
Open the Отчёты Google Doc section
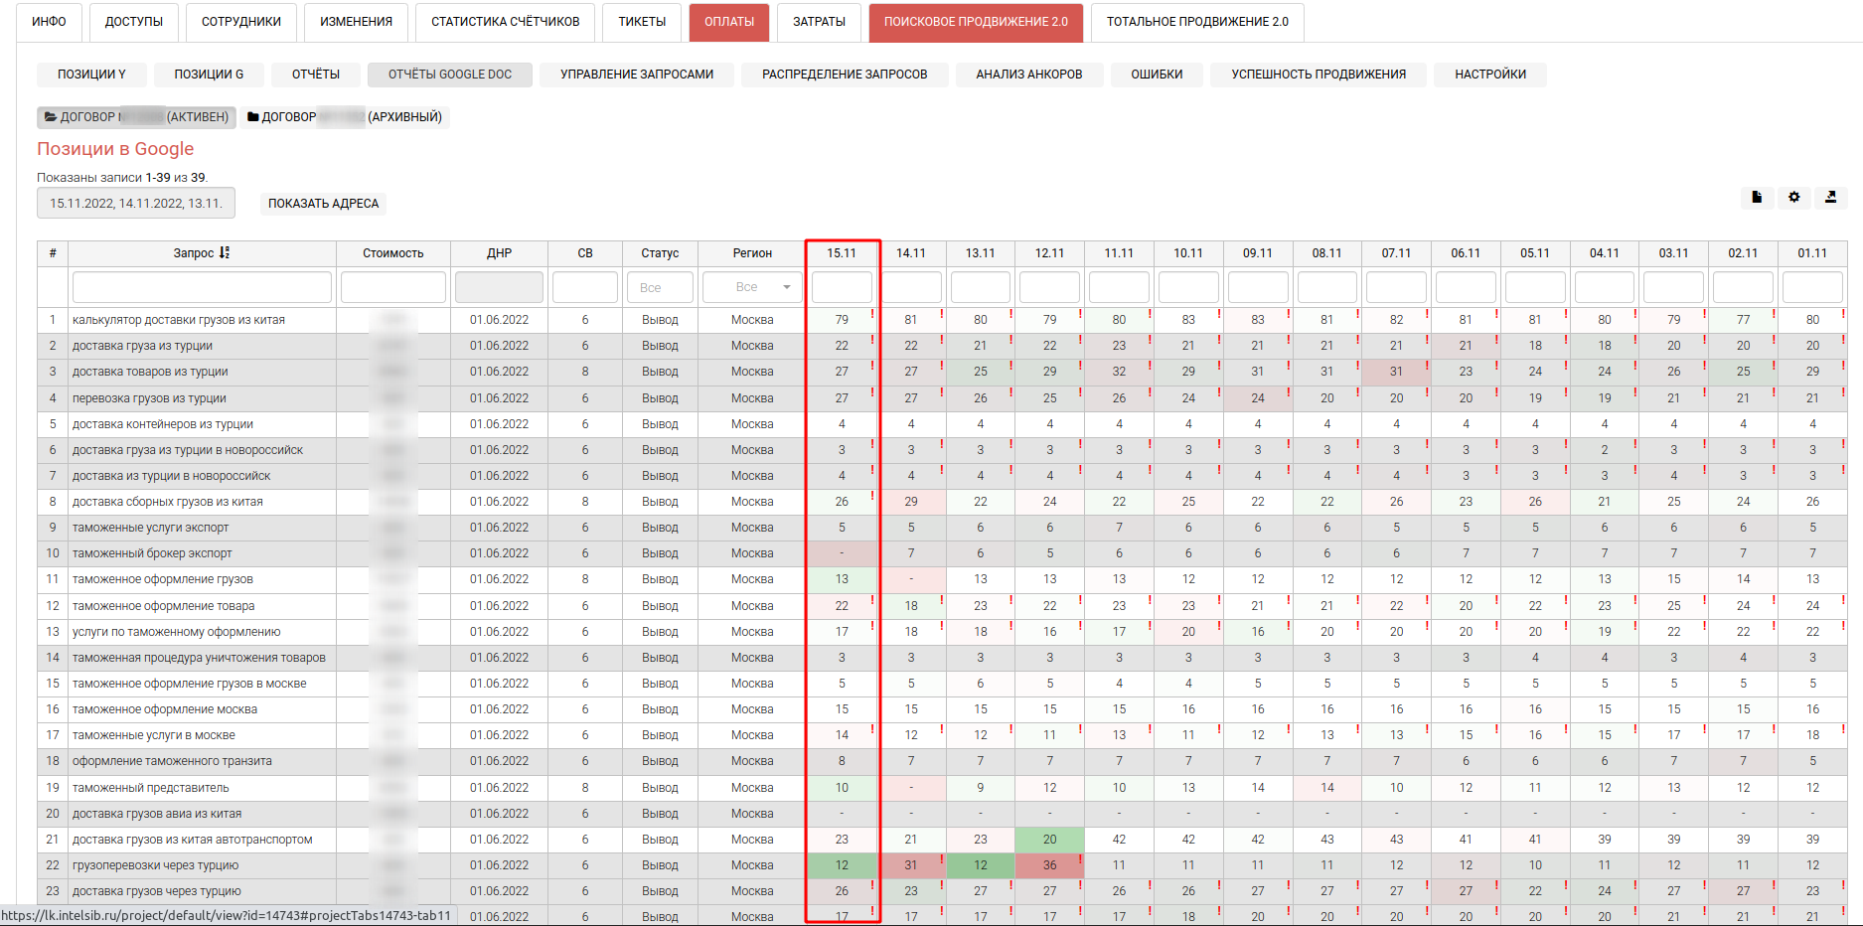[x=449, y=75]
